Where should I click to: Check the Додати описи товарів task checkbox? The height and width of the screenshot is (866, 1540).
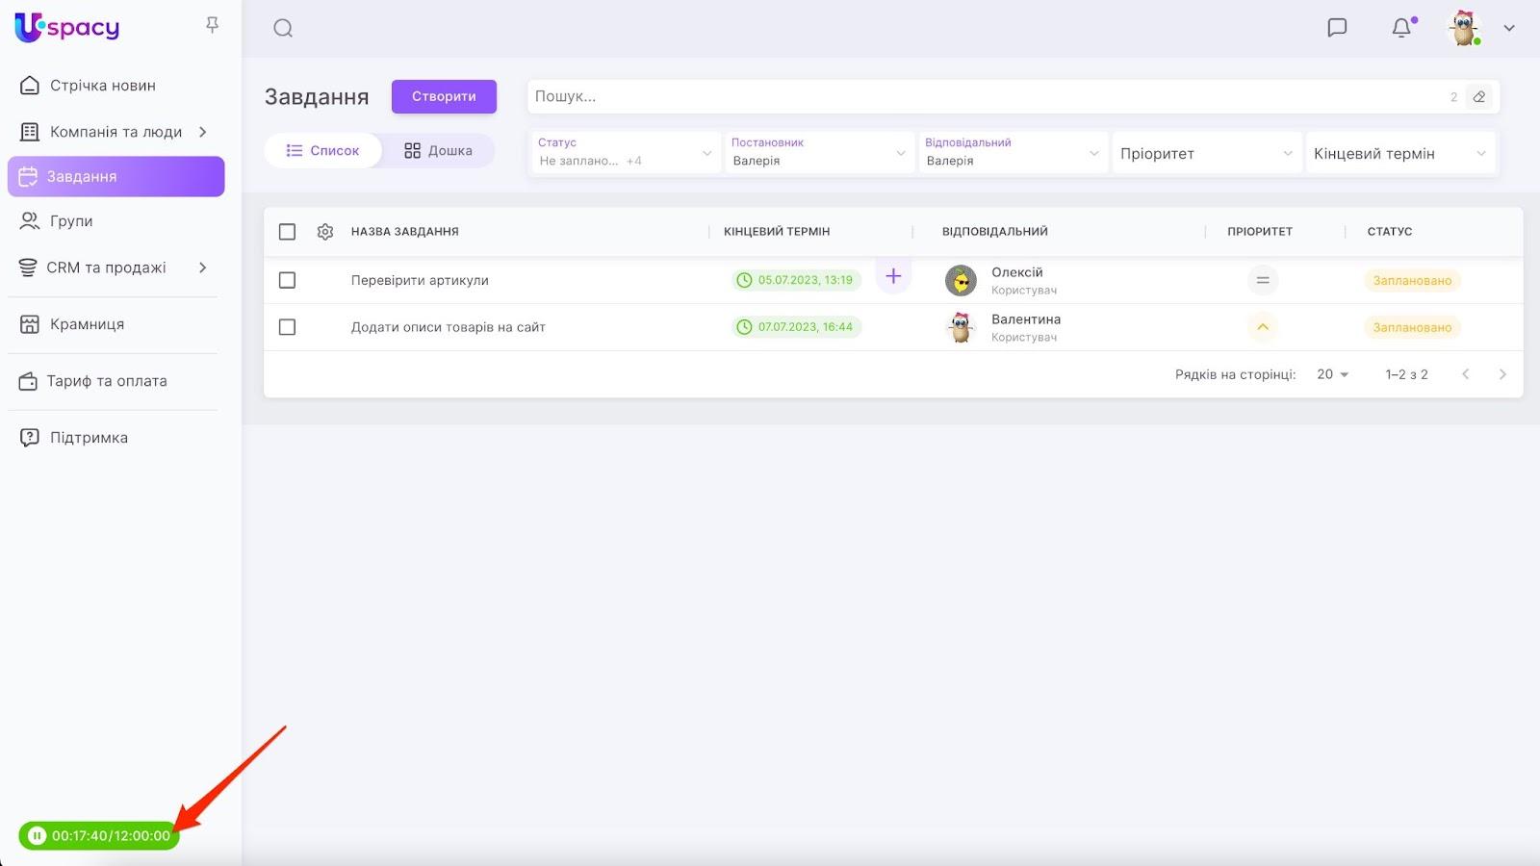(x=287, y=327)
